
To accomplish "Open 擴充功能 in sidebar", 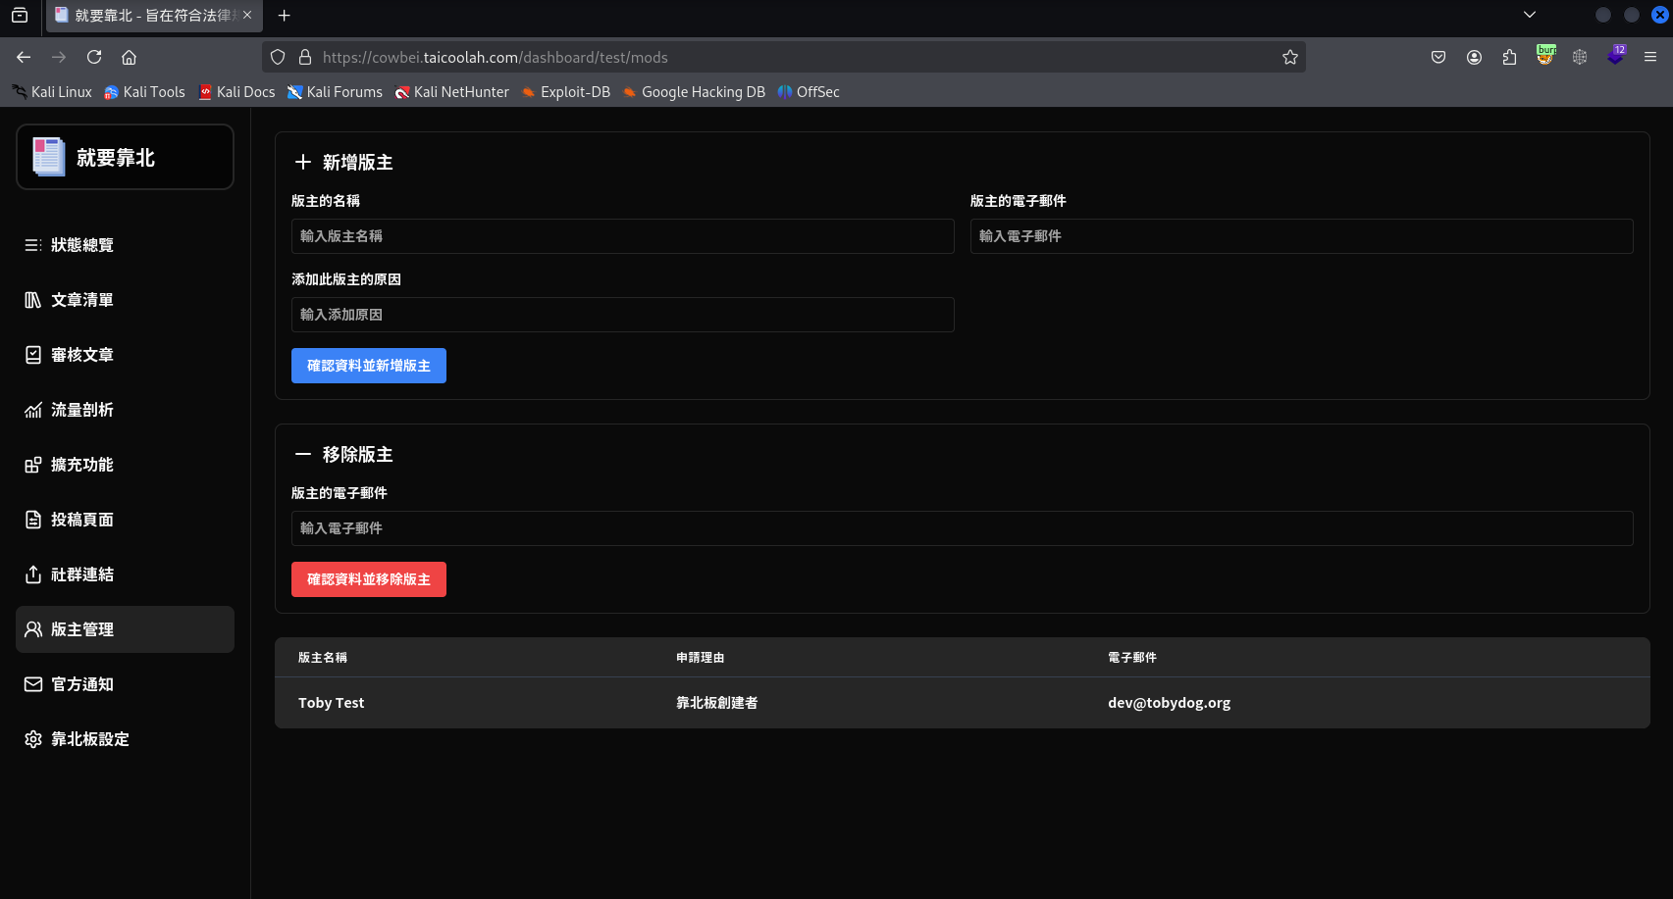I will [125, 465].
